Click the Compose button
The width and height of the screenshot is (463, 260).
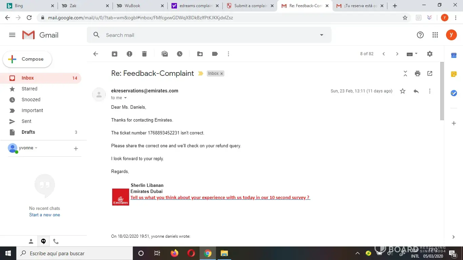[27, 59]
